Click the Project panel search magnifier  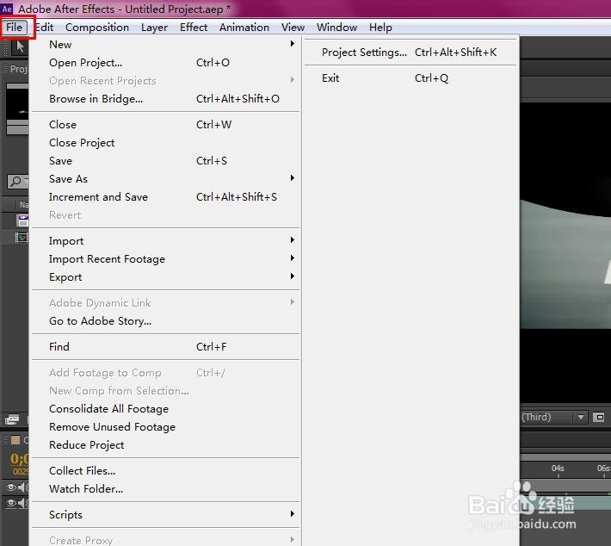pos(16,182)
